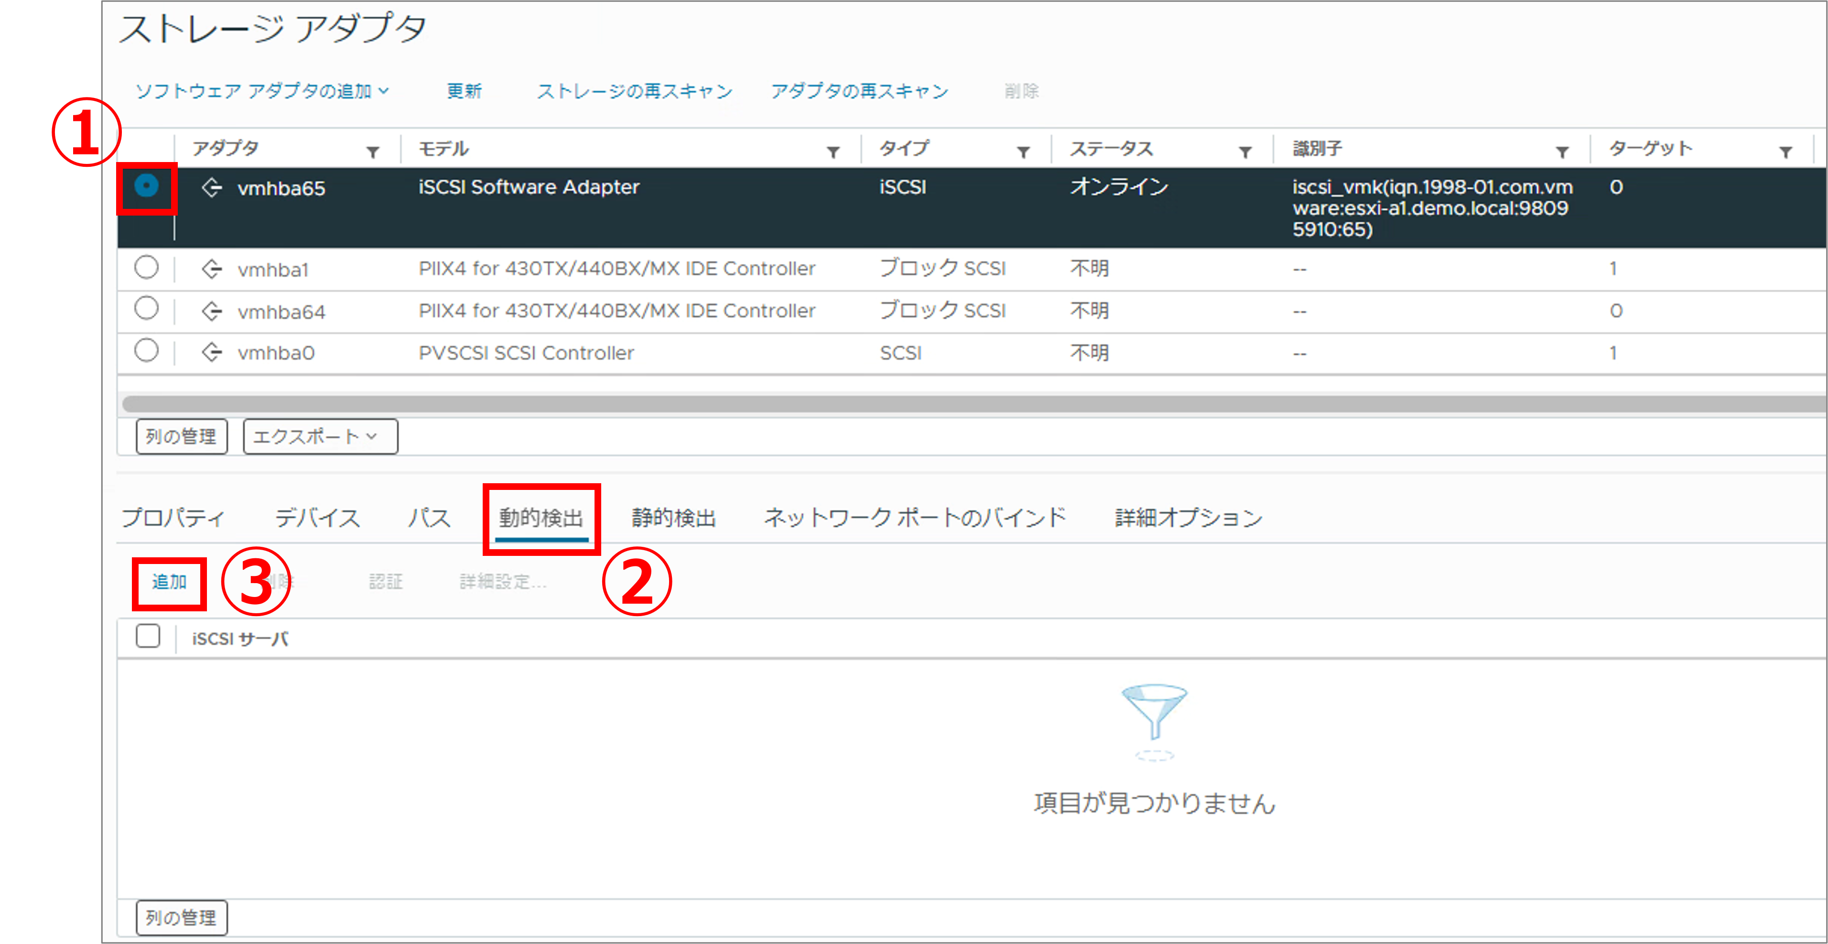The height and width of the screenshot is (944, 1828).
Task: Check the iSCSI サーバ select-all checkbox
Action: tap(148, 636)
